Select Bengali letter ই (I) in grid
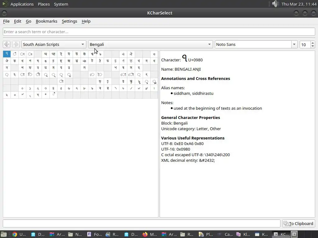Image resolution: width=318 pixels, height=238 pixels. 61,54
